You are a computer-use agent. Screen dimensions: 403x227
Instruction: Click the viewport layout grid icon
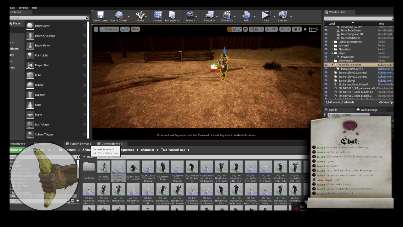pyautogui.click(x=313, y=29)
